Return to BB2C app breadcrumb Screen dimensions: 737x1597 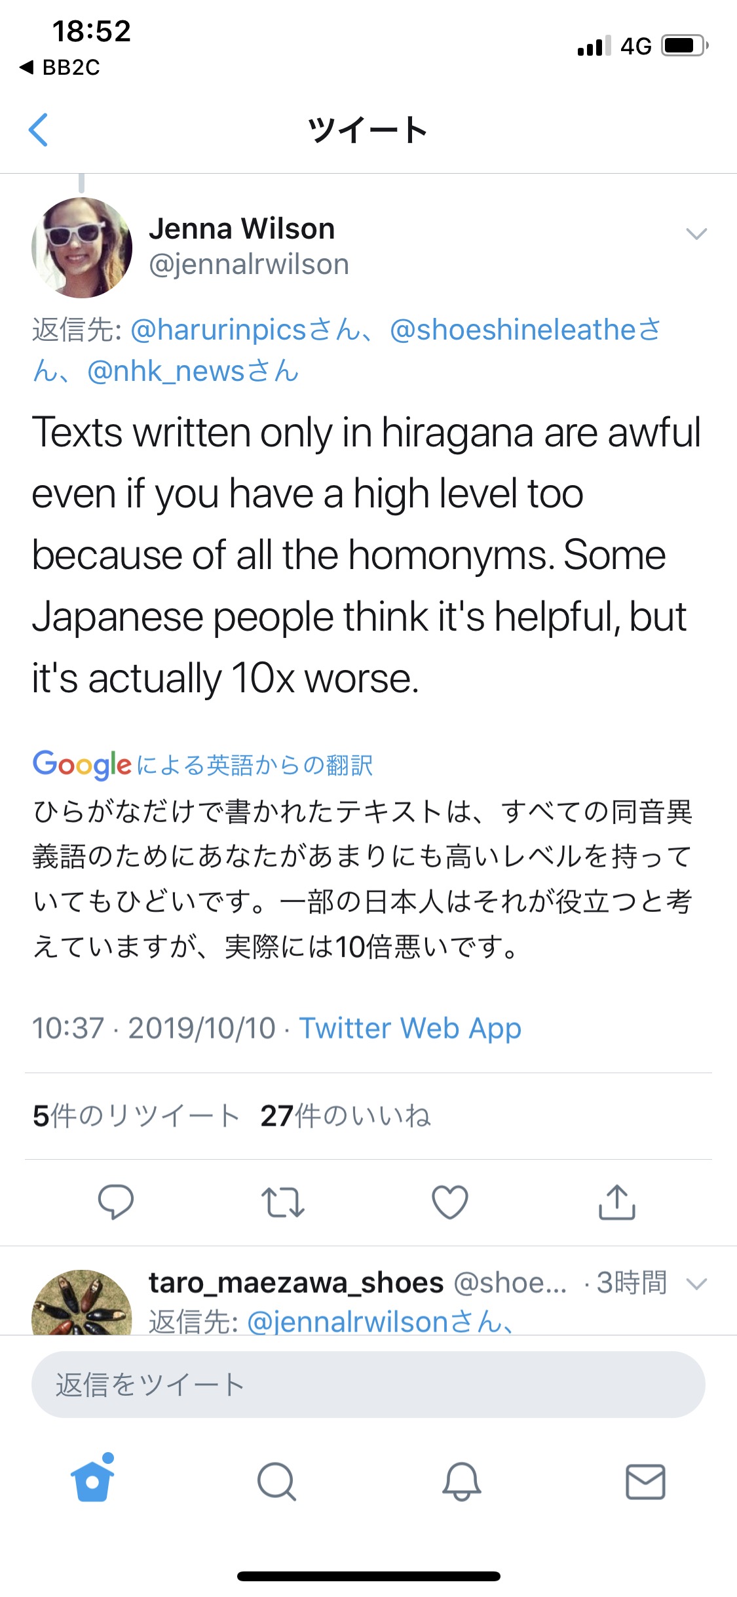pos(60,67)
